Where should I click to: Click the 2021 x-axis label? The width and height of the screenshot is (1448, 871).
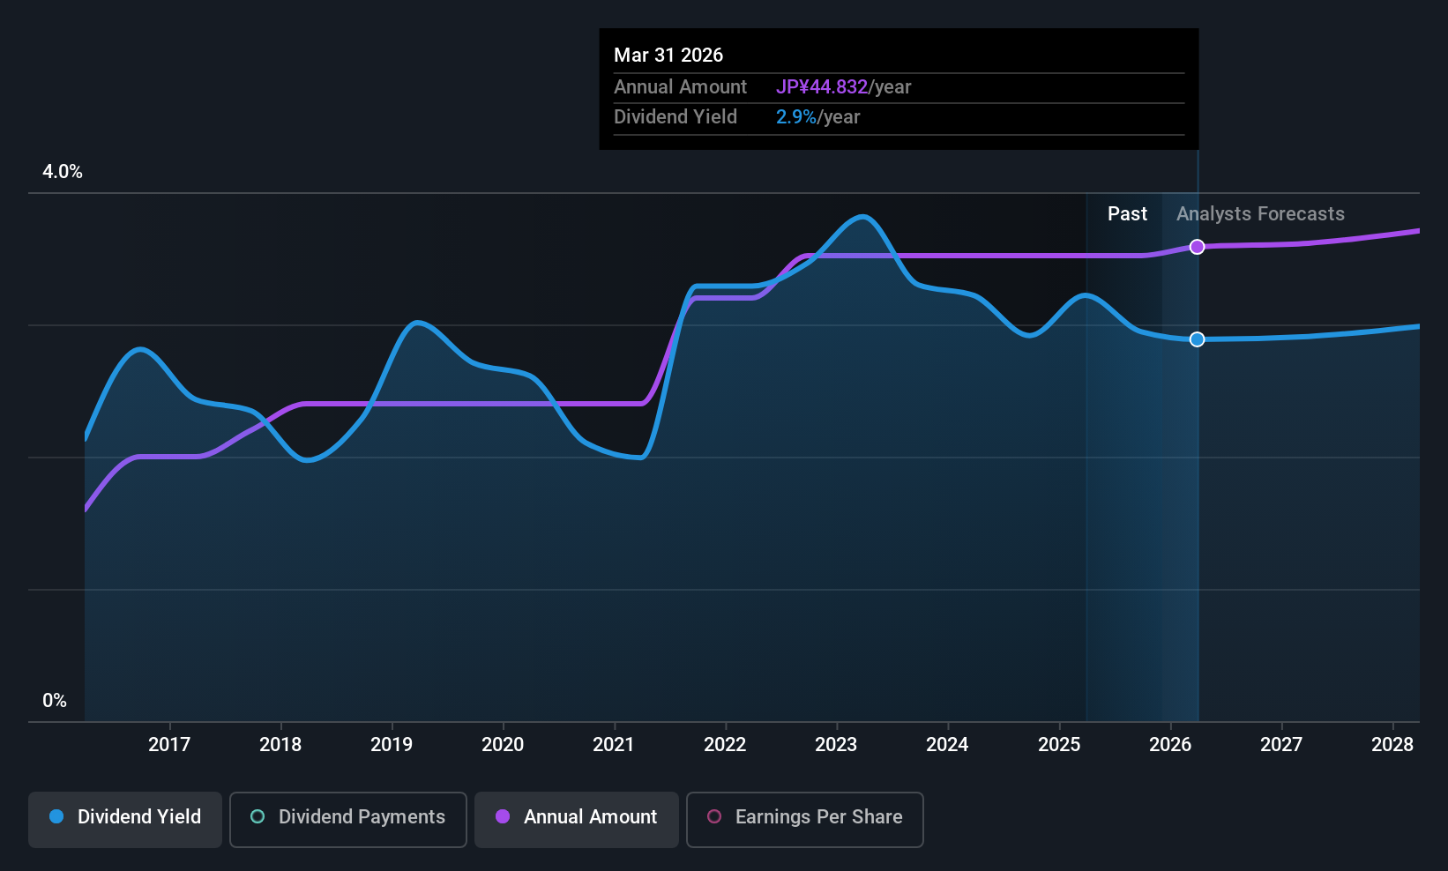click(614, 745)
